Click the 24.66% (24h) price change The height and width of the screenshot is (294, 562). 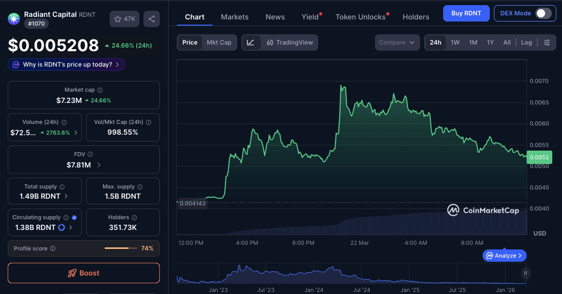[x=128, y=46]
